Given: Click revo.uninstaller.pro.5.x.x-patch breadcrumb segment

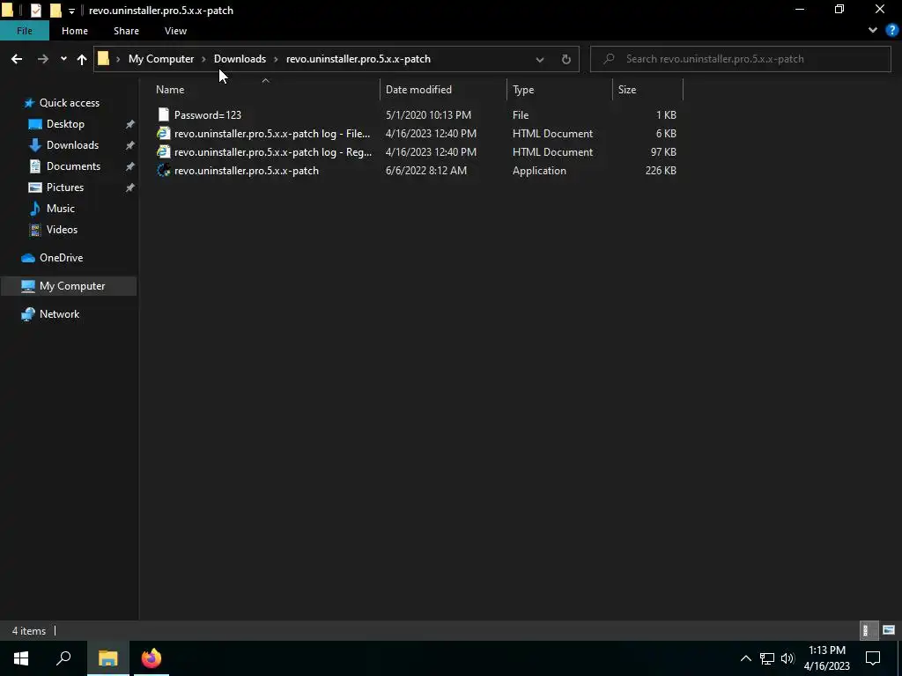Looking at the screenshot, I should coord(358,59).
